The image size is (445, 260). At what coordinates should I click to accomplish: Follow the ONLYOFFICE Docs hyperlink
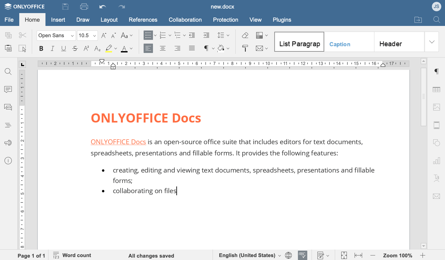[118, 142]
